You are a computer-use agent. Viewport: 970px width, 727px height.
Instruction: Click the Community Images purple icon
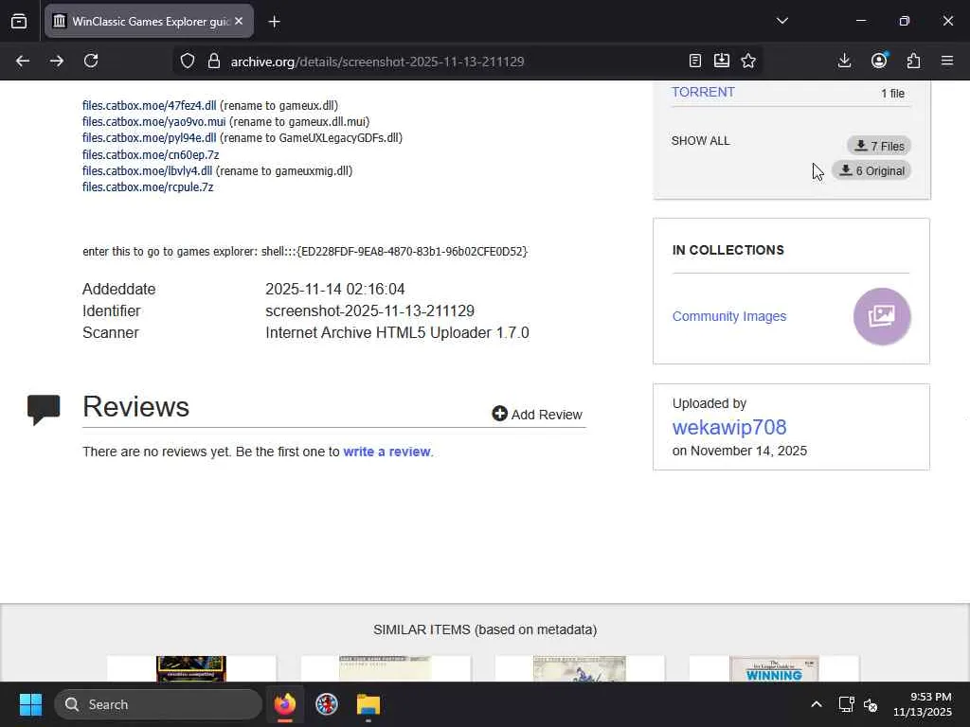tap(882, 316)
